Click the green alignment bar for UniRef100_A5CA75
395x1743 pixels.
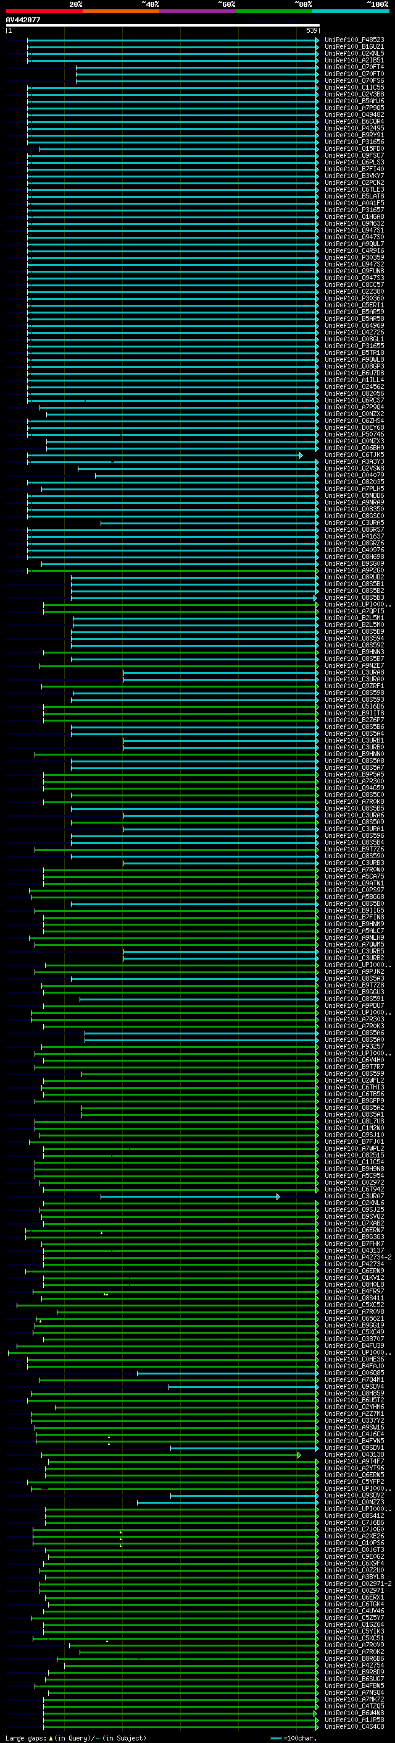(181, 876)
